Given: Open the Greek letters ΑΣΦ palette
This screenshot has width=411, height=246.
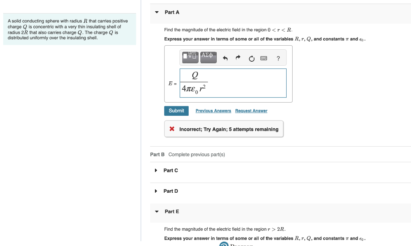Looking at the screenshot, I should (x=208, y=57).
